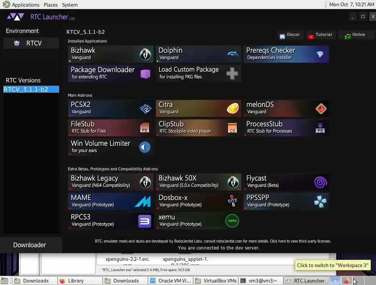Click Dolphin Vanguard tile title text

(x=170, y=50)
